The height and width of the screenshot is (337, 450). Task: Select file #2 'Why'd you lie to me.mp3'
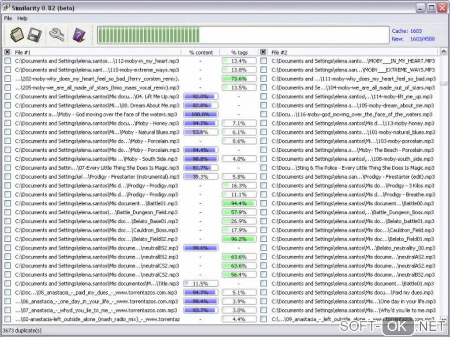pyautogui.click(x=353, y=310)
